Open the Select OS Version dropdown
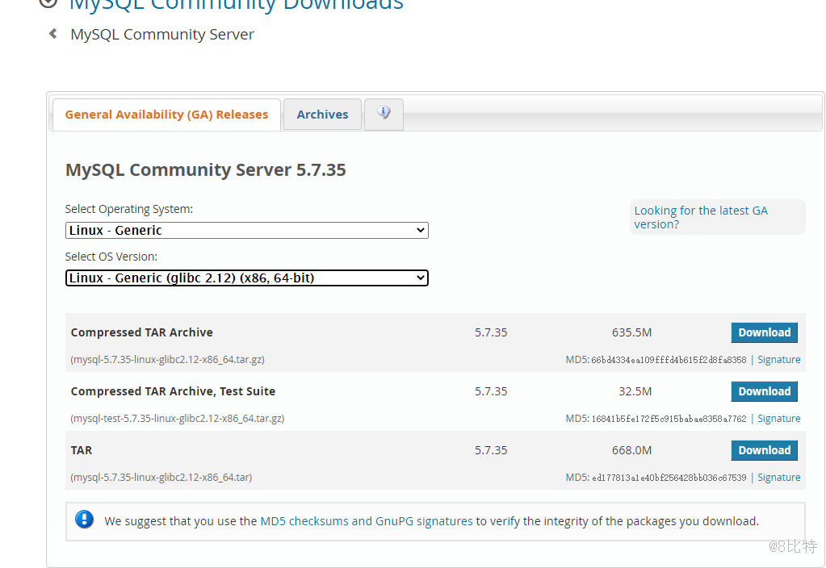 click(246, 278)
